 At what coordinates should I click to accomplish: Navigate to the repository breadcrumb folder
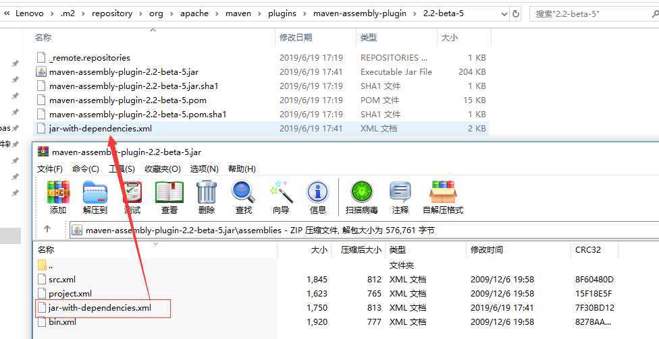click(x=112, y=13)
